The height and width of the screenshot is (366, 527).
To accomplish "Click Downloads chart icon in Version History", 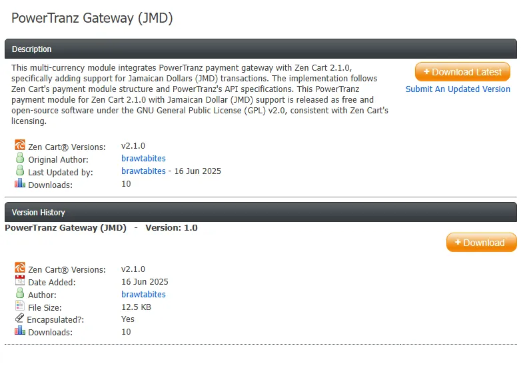I will (20, 330).
